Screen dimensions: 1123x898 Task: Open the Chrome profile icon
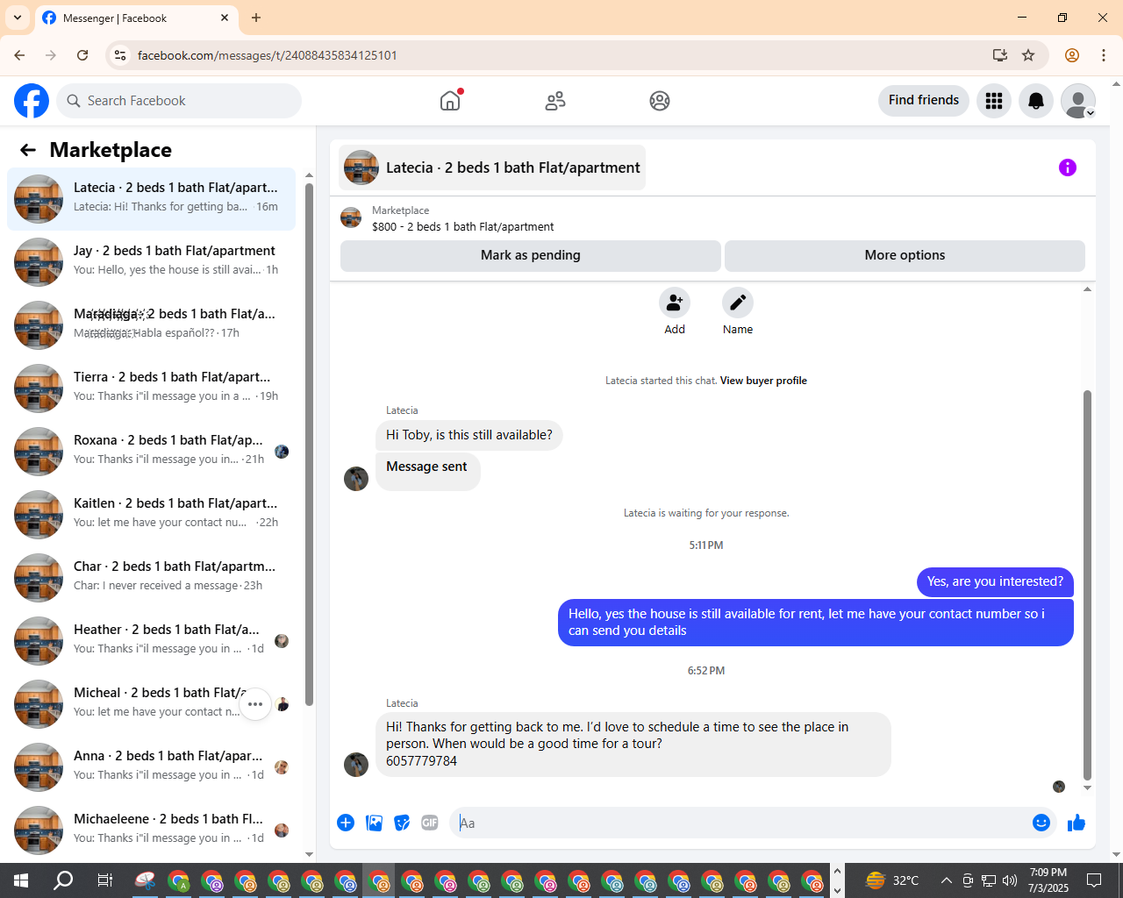pos(1072,55)
